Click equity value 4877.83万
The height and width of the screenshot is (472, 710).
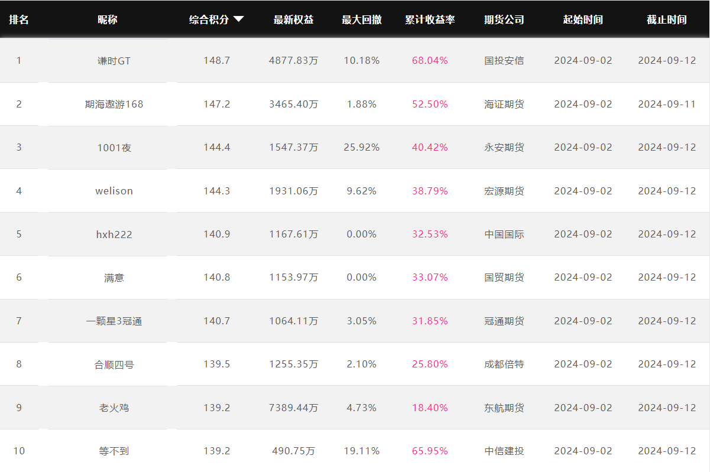point(294,60)
